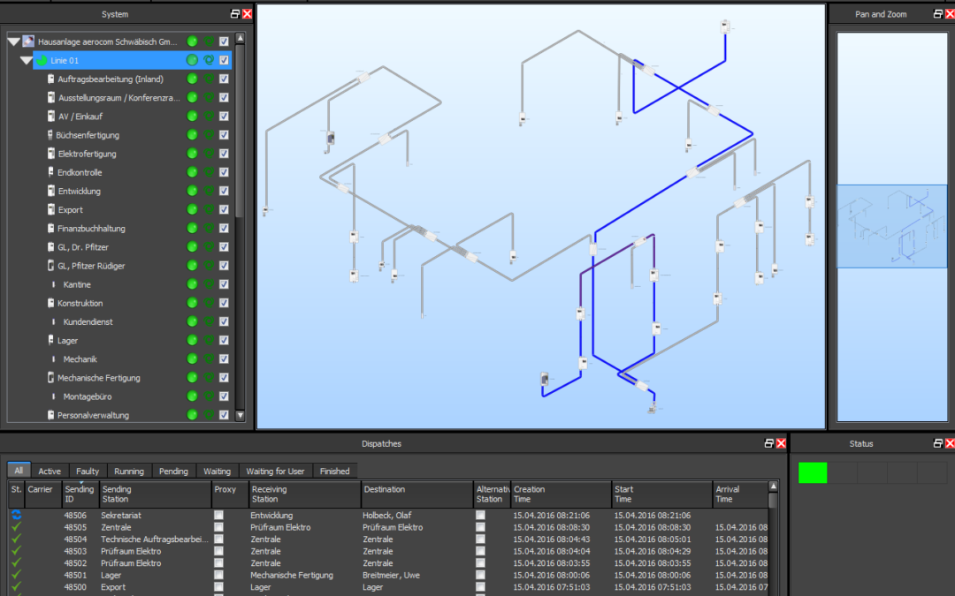Click green checkmark of dispatch 48505
Viewport: 955px width, 596px height.
[16, 527]
